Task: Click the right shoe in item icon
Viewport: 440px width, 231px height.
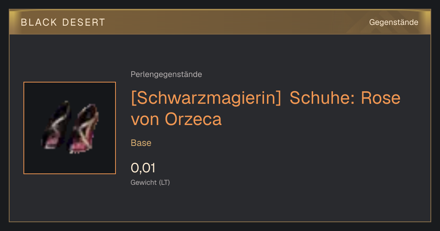Action: (85, 128)
